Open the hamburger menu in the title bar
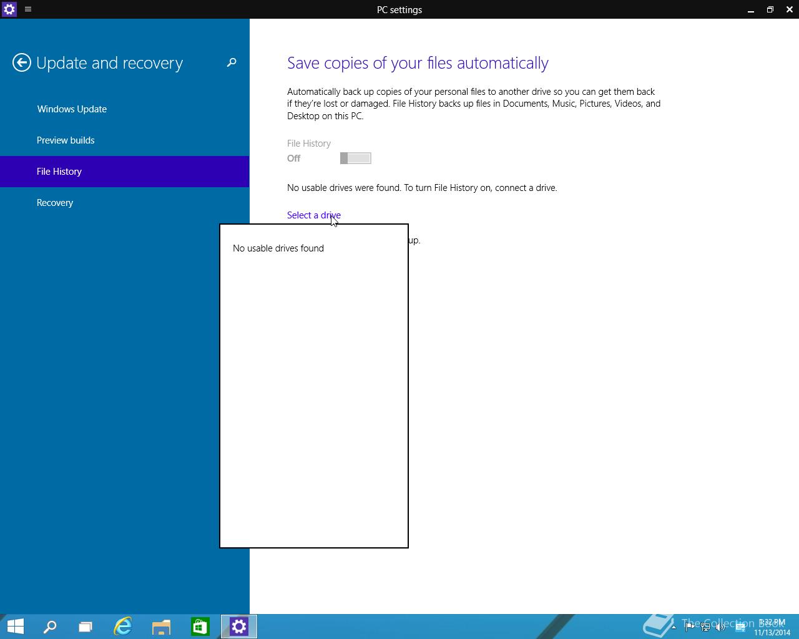Viewport: 799px width, 639px height. point(28,9)
